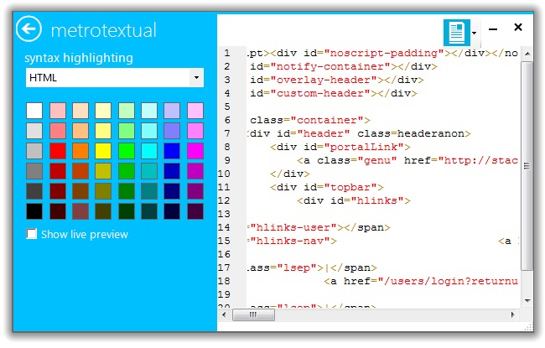This screenshot has width=545, height=348.
Task: Select the bright orange color swatch
Action: point(80,151)
